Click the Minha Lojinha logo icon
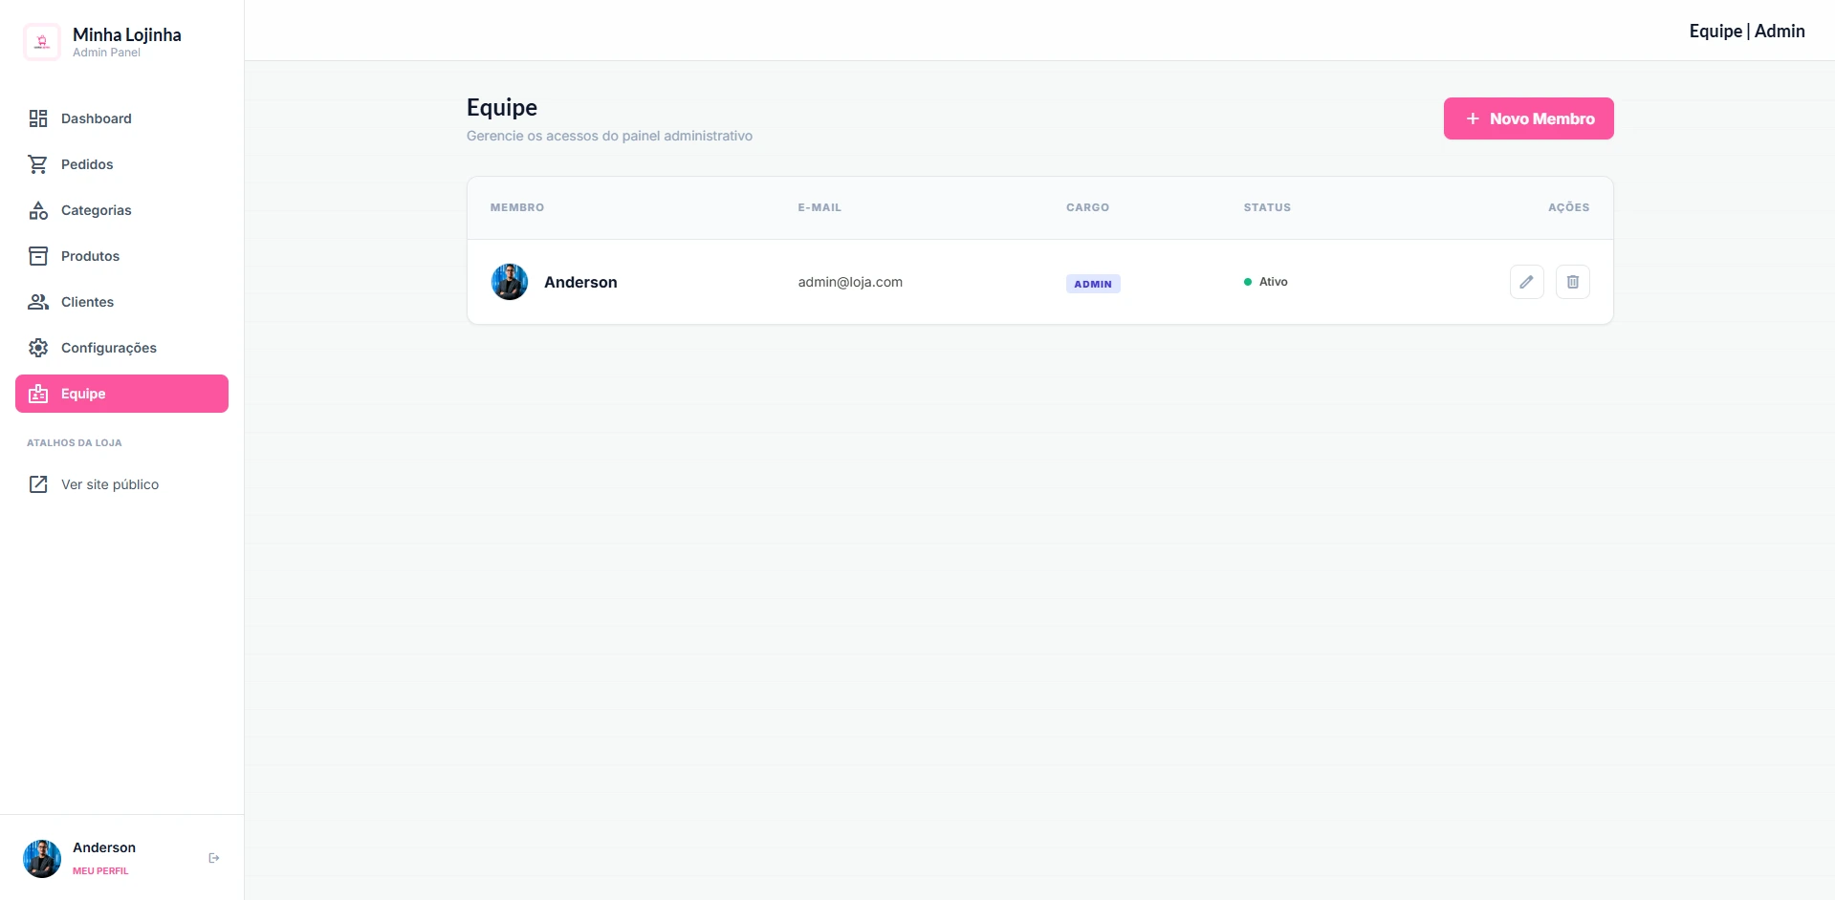 tap(42, 42)
